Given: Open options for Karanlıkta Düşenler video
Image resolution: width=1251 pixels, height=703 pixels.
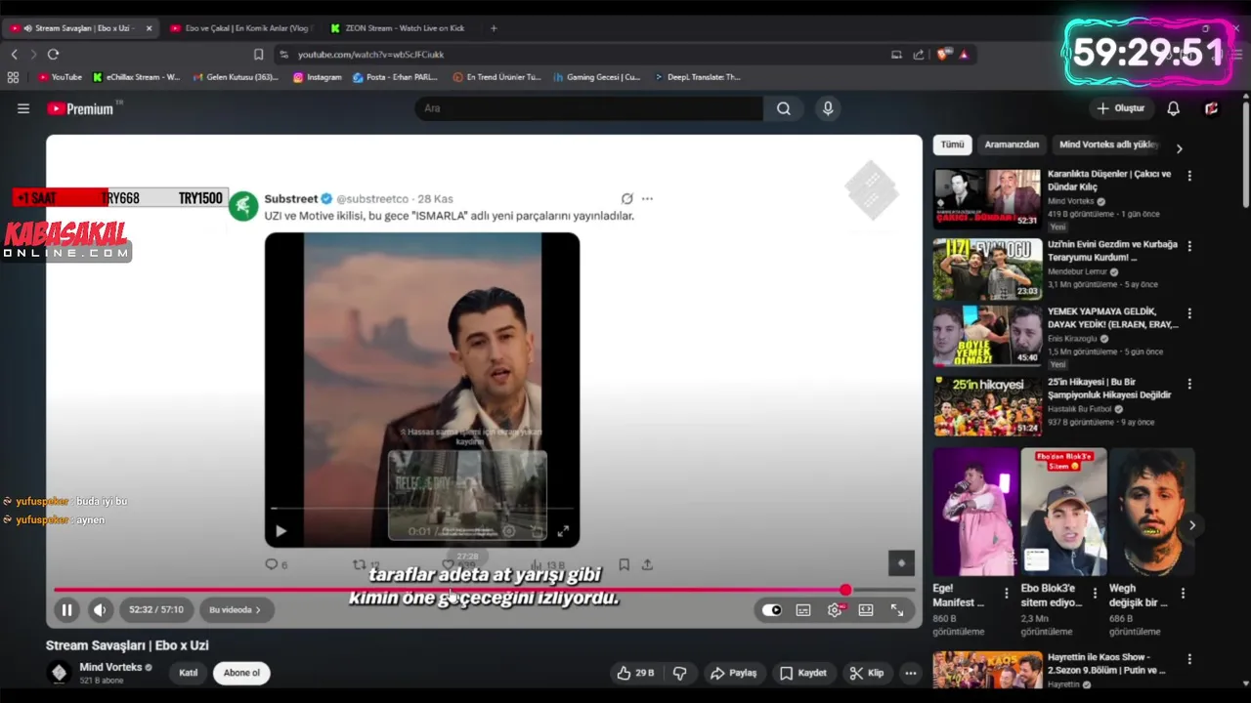Looking at the screenshot, I should [x=1189, y=176].
